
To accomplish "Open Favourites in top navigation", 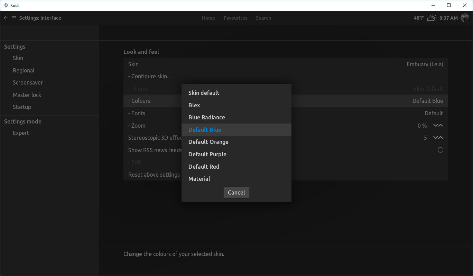I will [235, 18].
